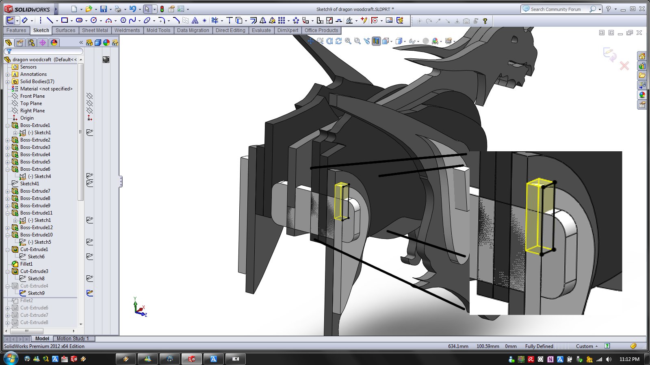Click the Exit Sketch button

point(10,20)
